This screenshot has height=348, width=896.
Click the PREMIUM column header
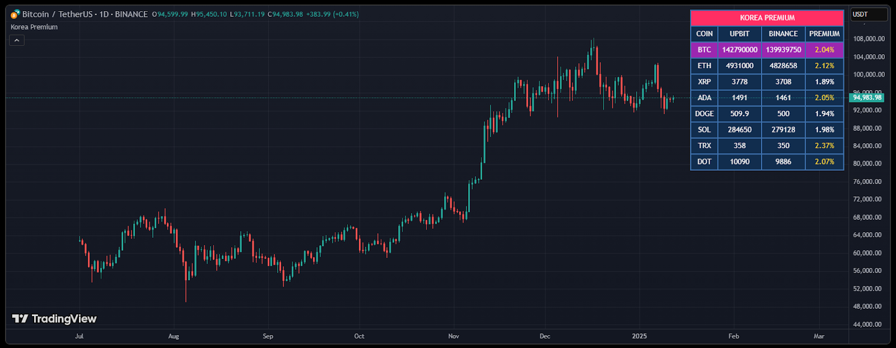click(x=824, y=34)
